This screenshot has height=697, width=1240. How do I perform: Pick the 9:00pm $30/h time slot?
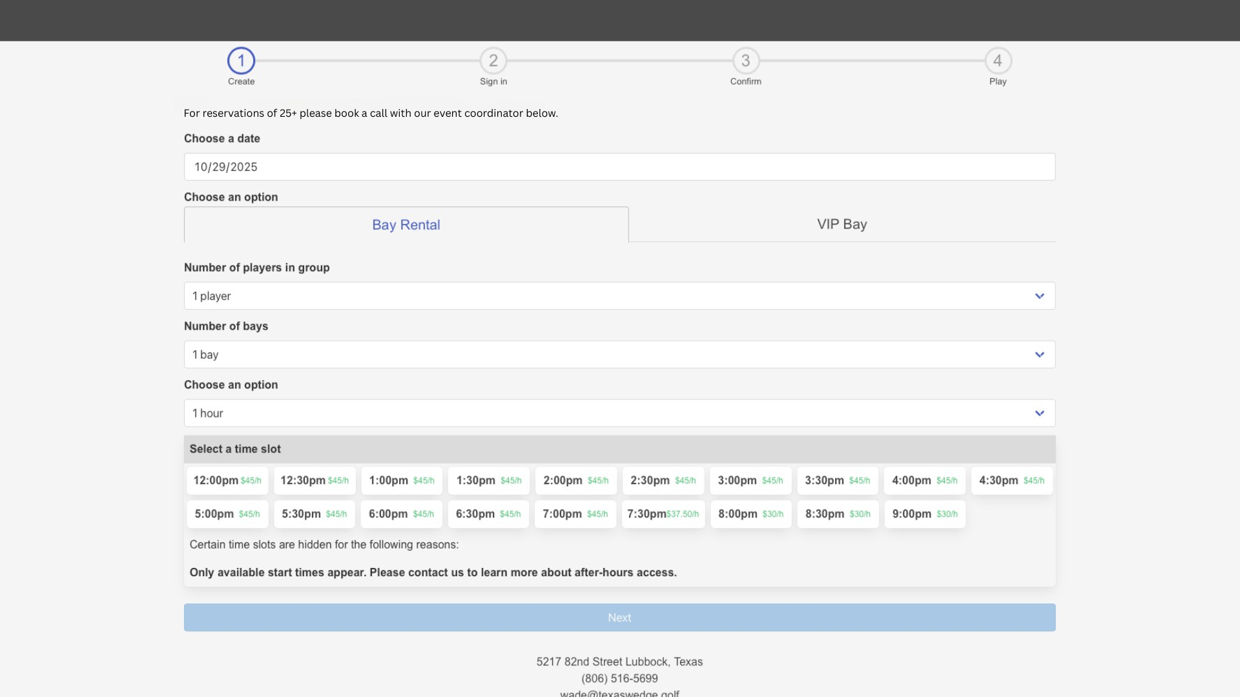click(x=925, y=514)
